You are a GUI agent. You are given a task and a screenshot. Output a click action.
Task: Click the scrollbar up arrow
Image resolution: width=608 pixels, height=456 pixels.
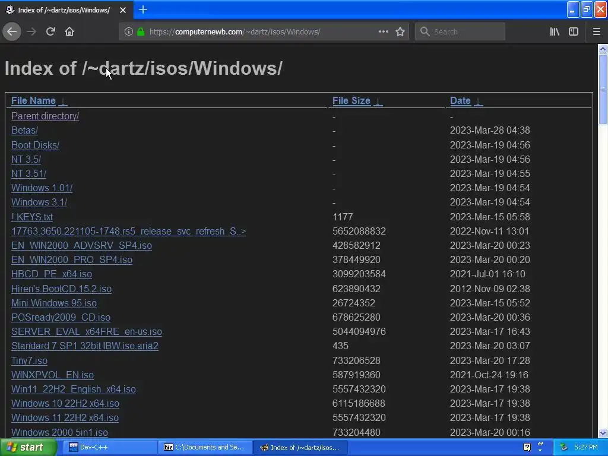[603, 49]
